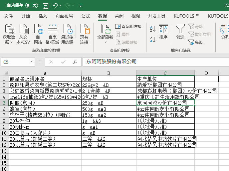
Task: Click cell 阿胶(东阿)
Action: point(45,103)
